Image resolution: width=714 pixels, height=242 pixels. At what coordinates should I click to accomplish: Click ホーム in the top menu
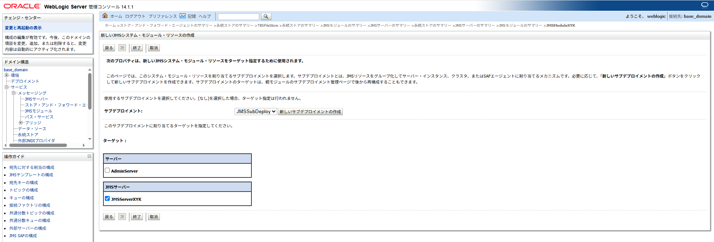point(116,16)
